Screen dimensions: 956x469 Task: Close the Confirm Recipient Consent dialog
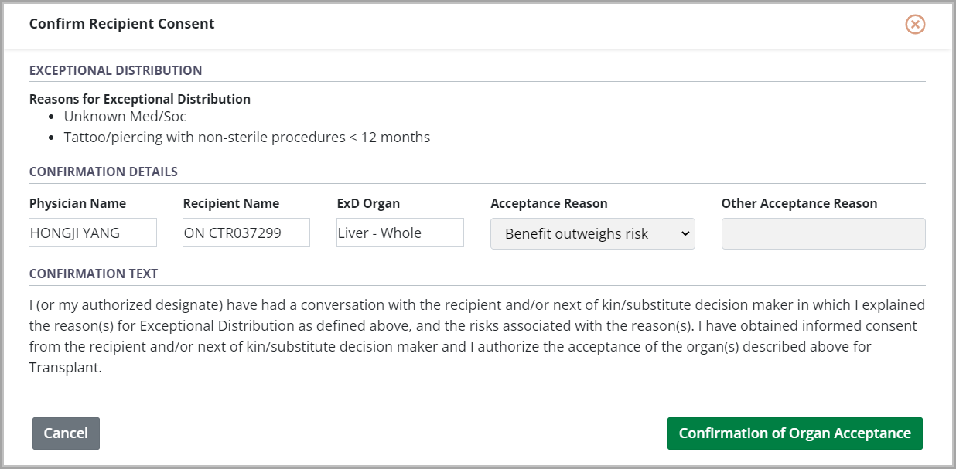pyautogui.click(x=915, y=25)
